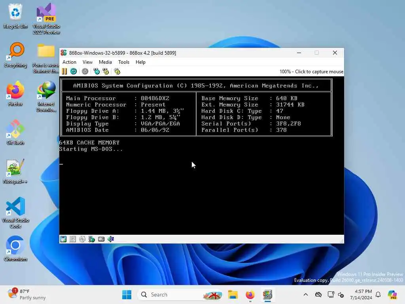Select Visual Studio 2022 Preview desktop icon

tap(46, 19)
